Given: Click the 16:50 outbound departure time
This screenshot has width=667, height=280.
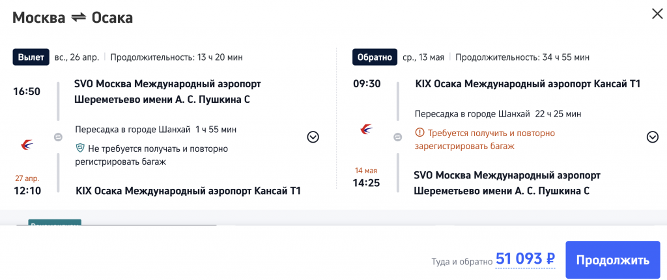Looking at the screenshot, I should (27, 91).
